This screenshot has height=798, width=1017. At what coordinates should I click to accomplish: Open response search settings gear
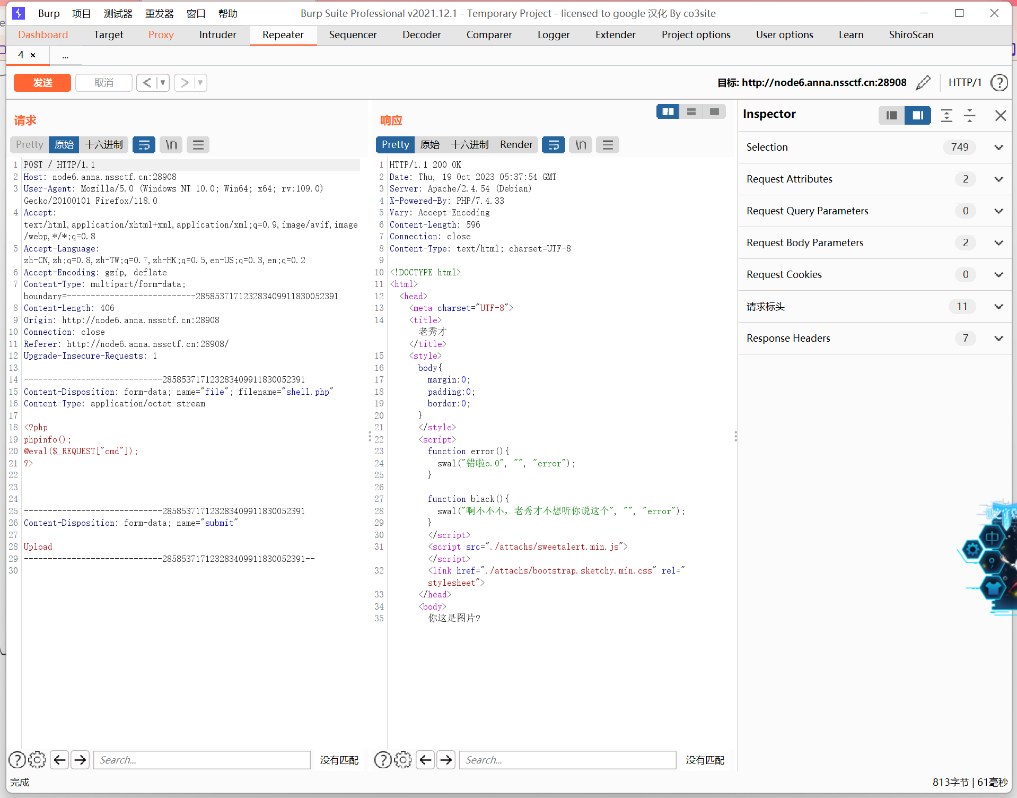pyautogui.click(x=403, y=760)
